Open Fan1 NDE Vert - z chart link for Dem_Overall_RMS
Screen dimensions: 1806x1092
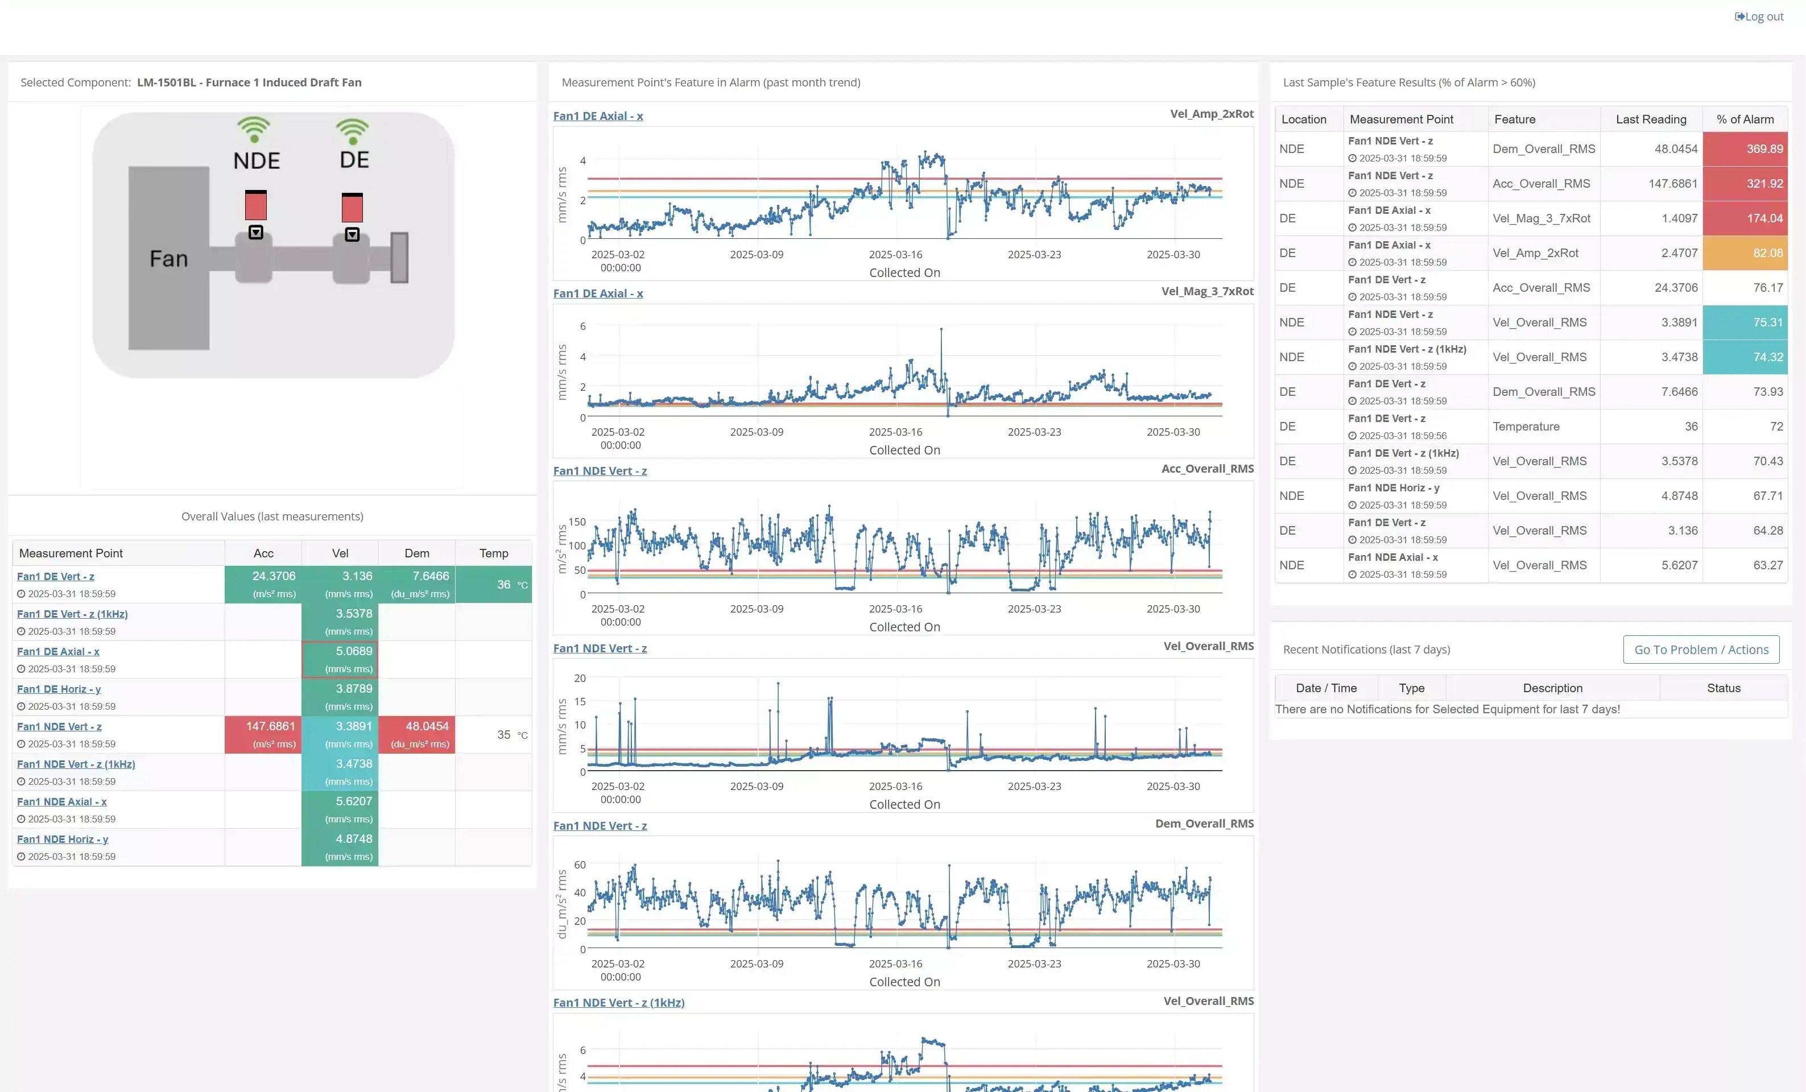(x=600, y=825)
